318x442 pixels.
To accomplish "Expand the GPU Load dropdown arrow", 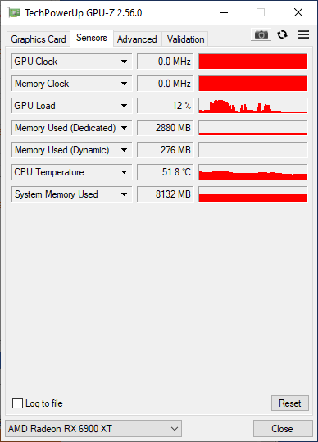I will (124, 106).
